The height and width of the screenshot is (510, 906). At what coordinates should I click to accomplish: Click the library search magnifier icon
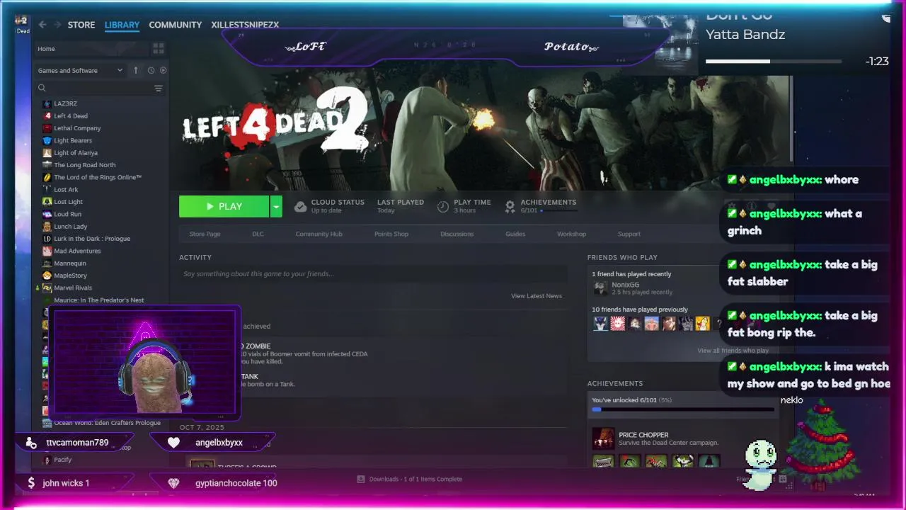click(x=42, y=88)
